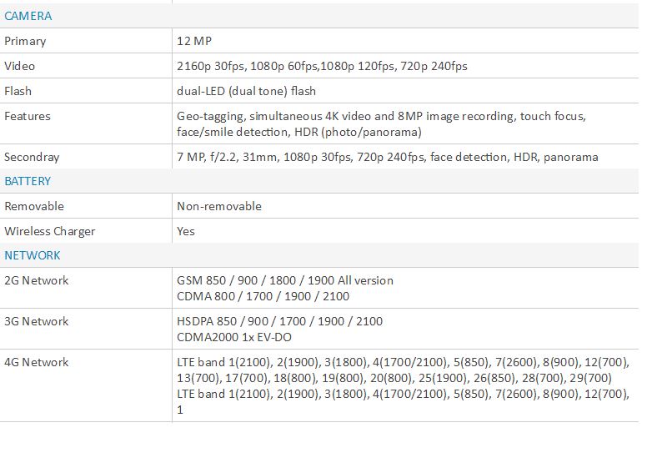Click the CAMERA section header
Viewport: 652px width, 463px height.
tap(28, 16)
